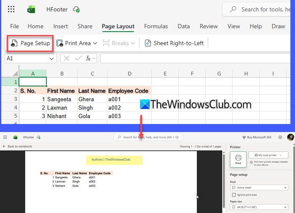Click inside the formula bar input
The width and height of the screenshot is (295, 213).
click(195, 58)
